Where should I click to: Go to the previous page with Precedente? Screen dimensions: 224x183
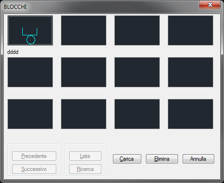(x=34, y=156)
